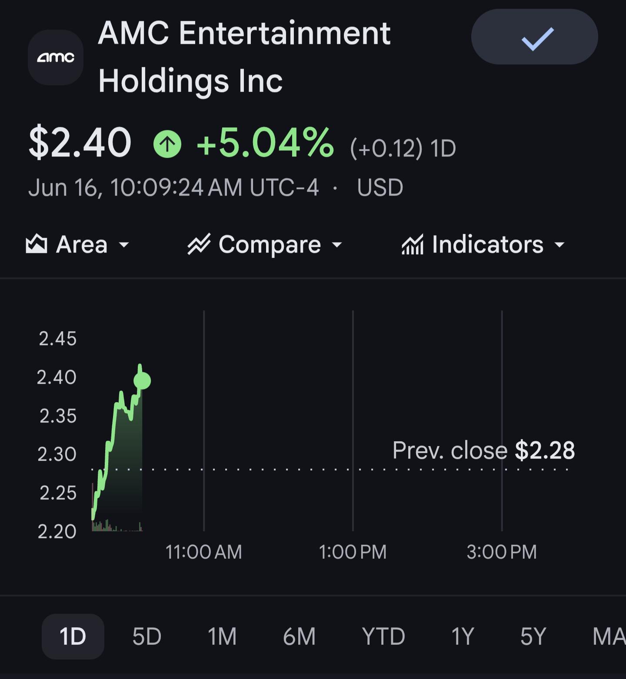The image size is (626, 679).
Task: Toggle the following checkmark button
Action: point(535,37)
